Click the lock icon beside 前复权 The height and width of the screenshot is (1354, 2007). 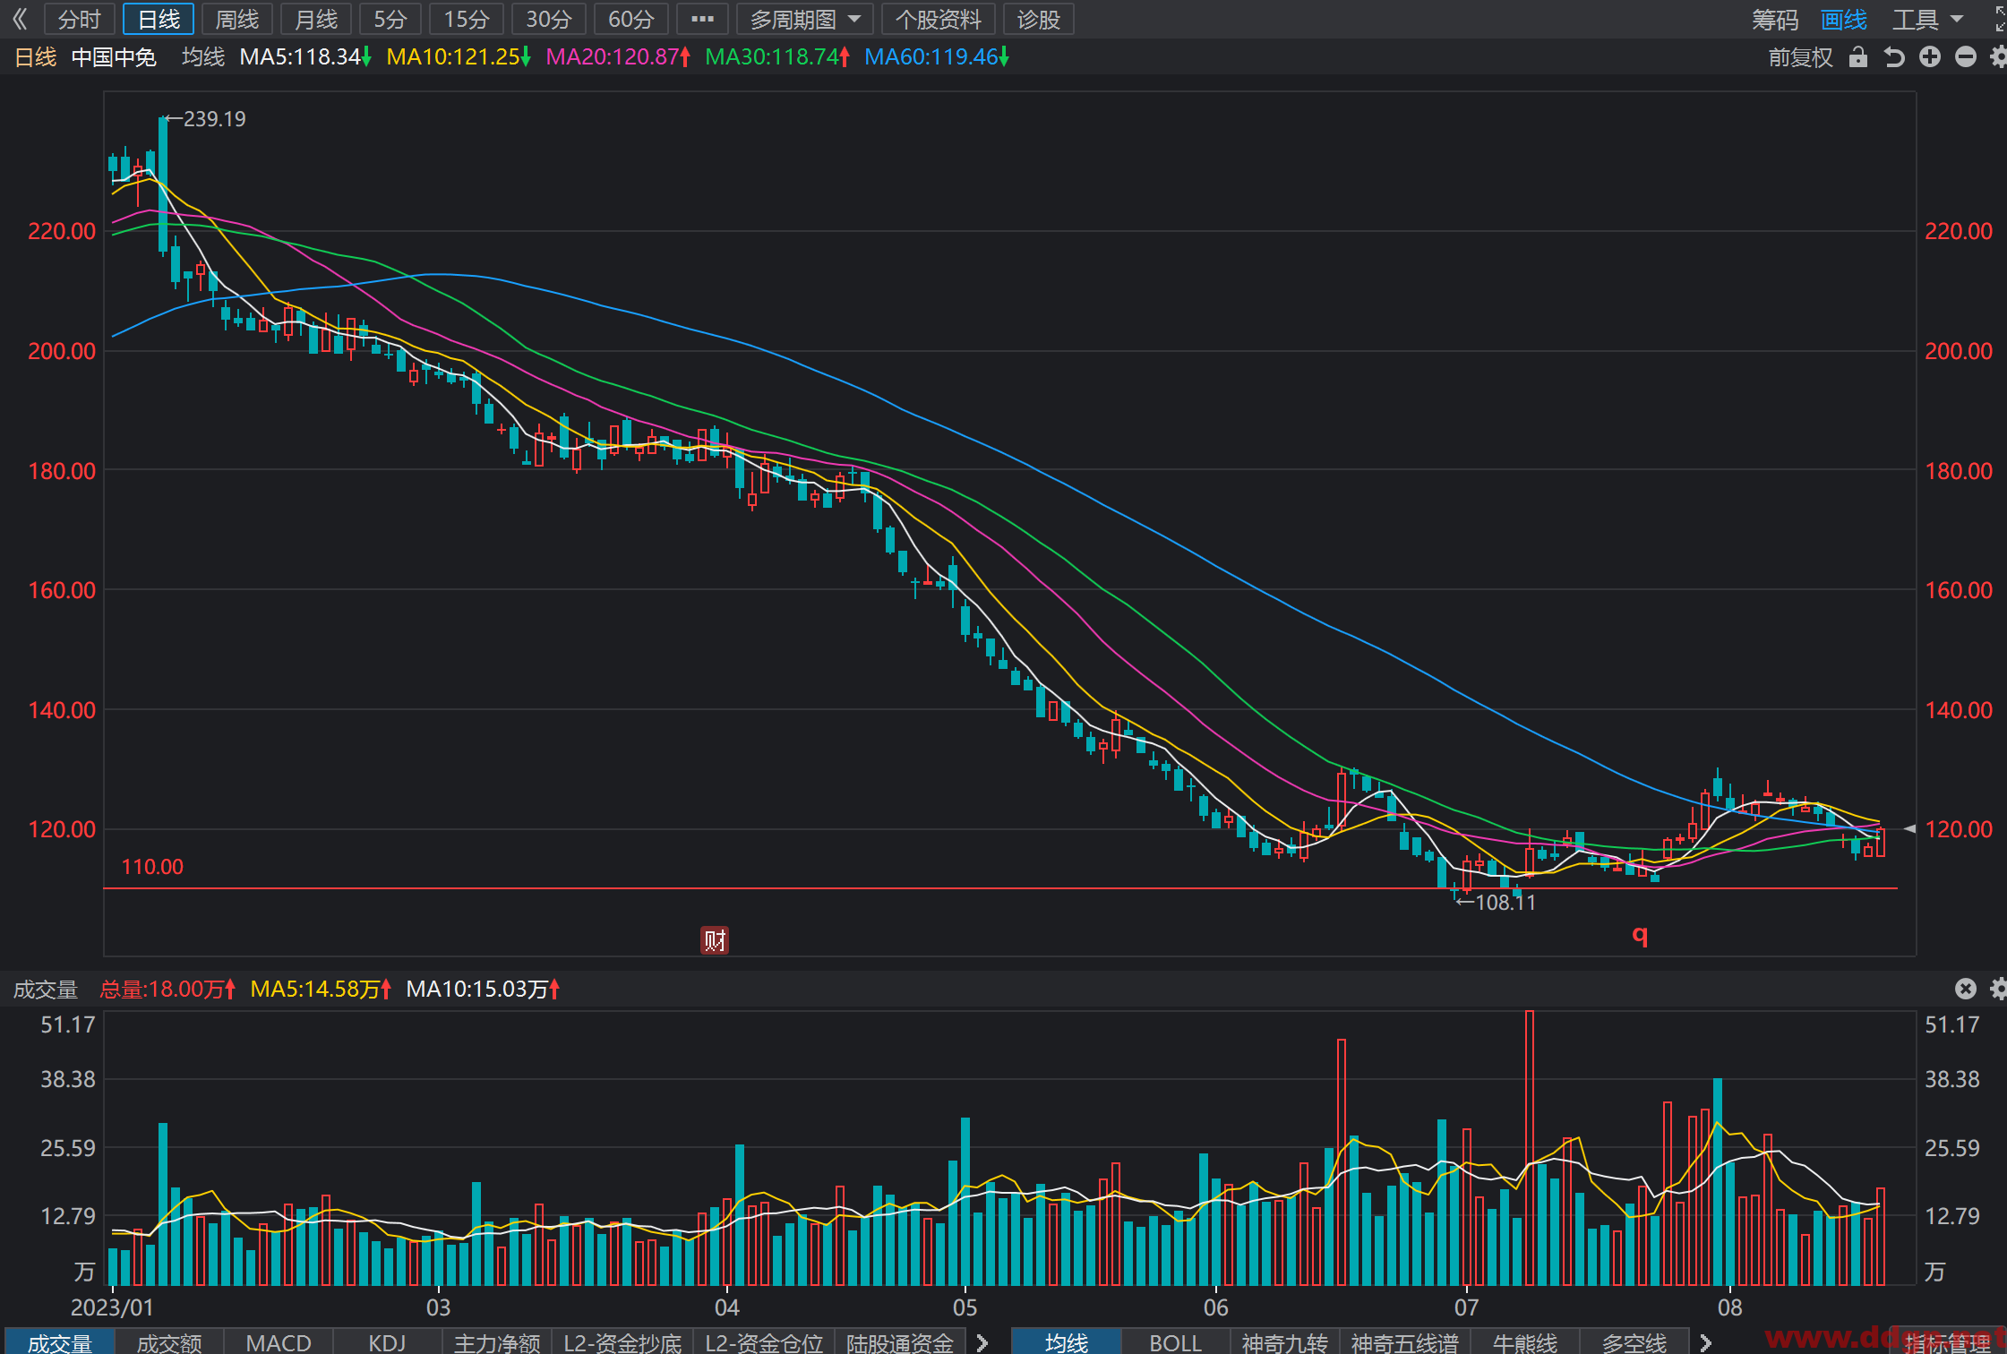point(1858,57)
